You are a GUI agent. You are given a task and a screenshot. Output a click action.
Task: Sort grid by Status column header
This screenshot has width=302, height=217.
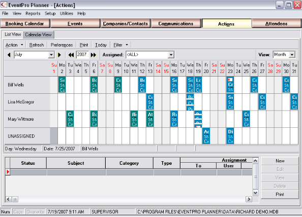click(28, 163)
